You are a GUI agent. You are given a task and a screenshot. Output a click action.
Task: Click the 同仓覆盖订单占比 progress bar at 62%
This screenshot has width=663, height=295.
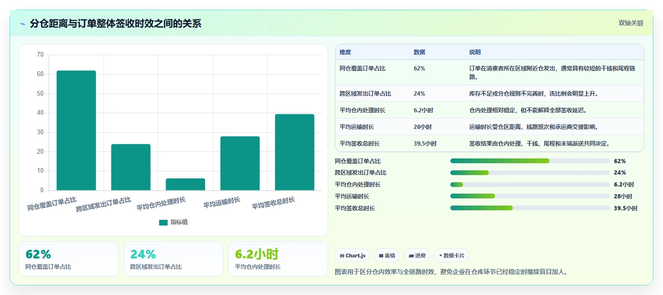[x=530, y=161]
